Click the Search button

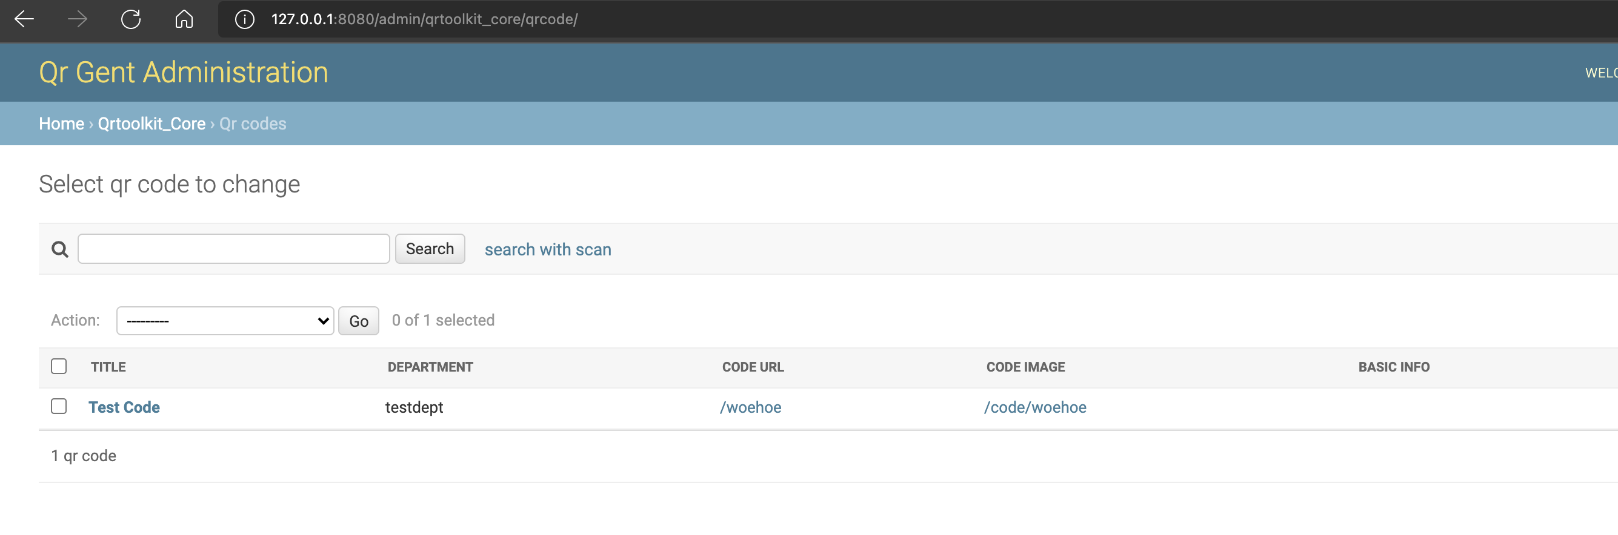tap(430, 249)
